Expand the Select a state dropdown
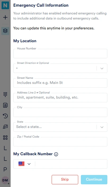110x187 pixels. 60,127
